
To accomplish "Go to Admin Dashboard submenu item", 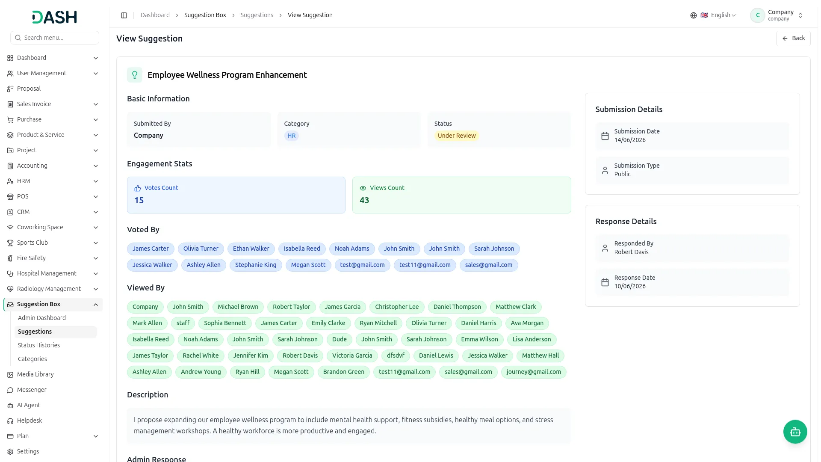I will click(x=42, y=318).
